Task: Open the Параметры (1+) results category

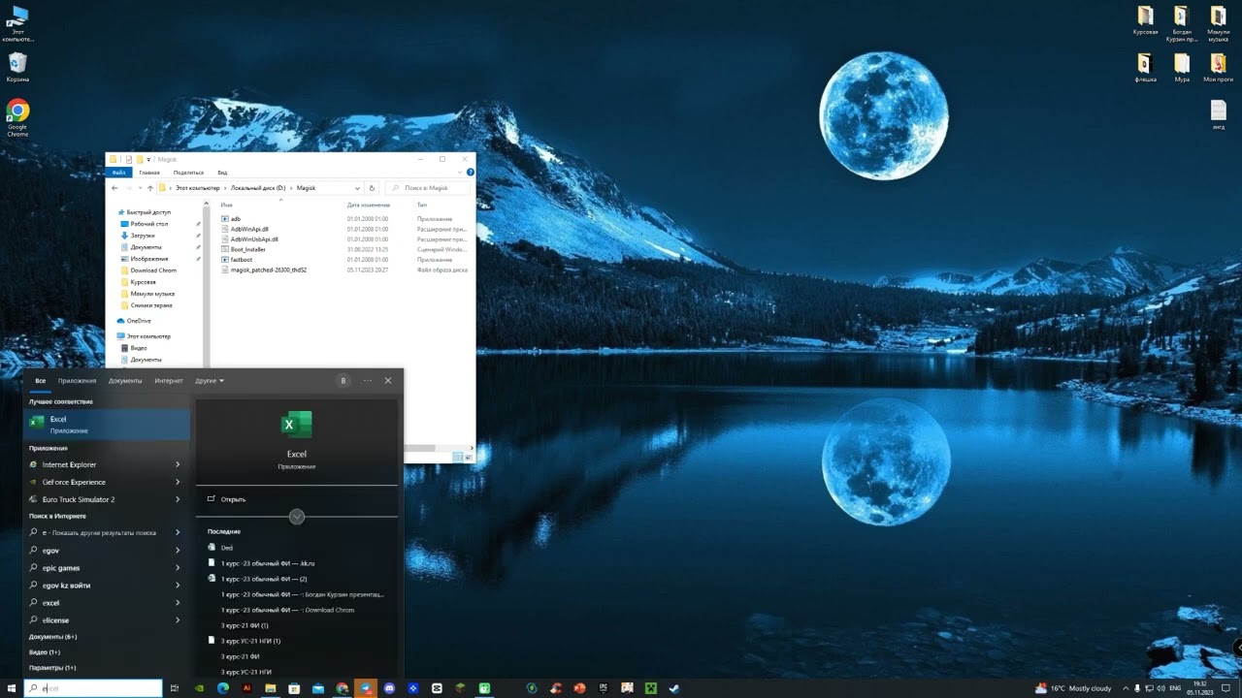Action: (x=52, y=668)
